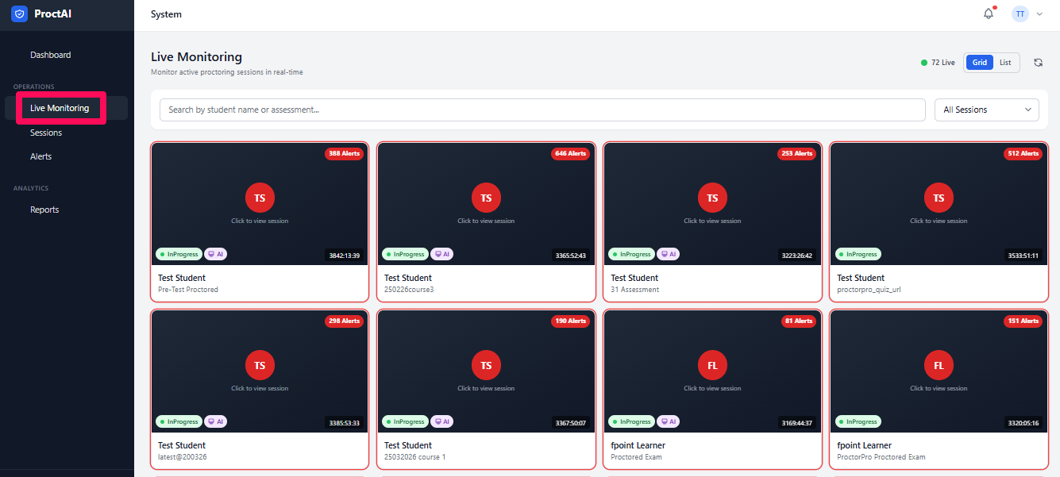1060x477 pixels.
Task: Click the AI badge on 31 Assessment card
Action: pos(669,255)
